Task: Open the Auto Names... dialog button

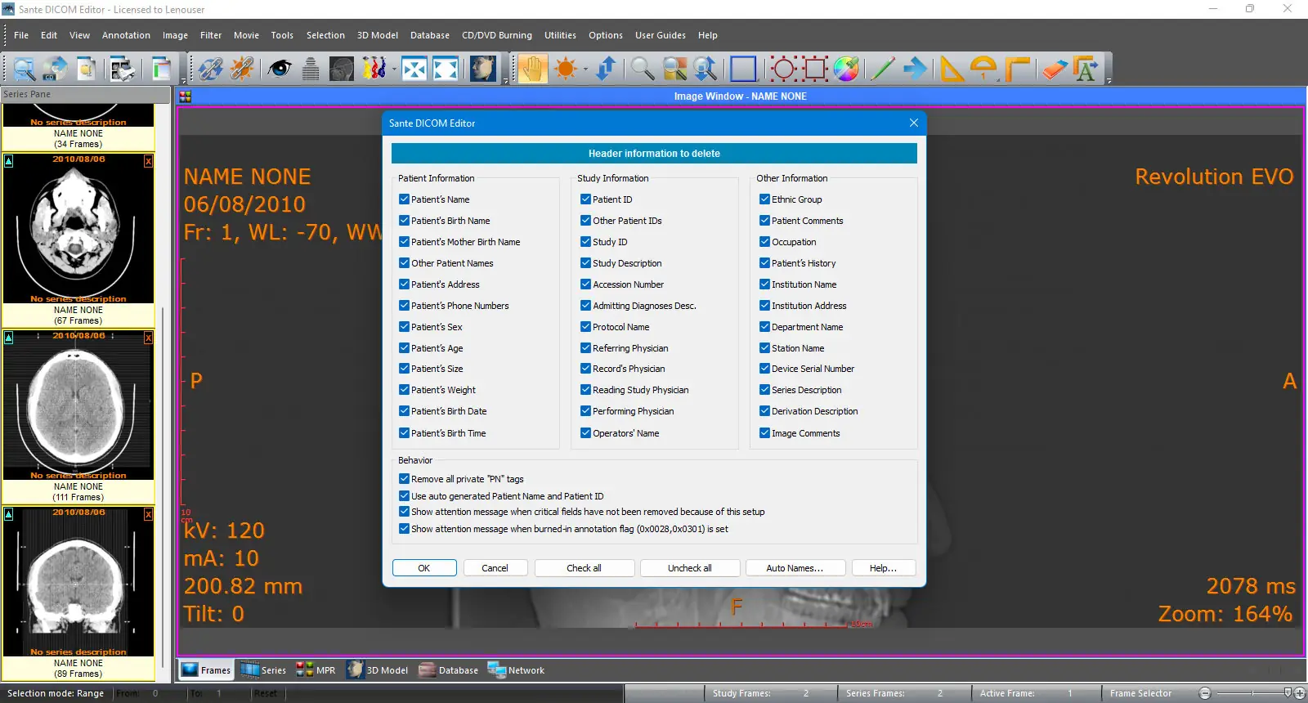Action: (x=795, y=568)
